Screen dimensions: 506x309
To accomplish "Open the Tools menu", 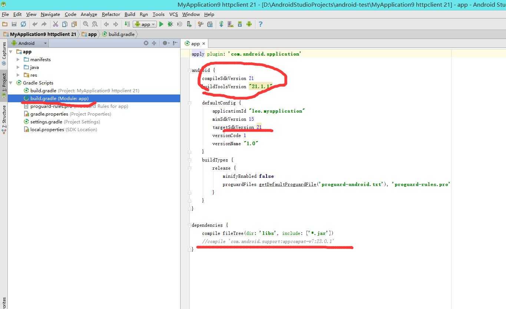I will pyautogui.click(x=158, y=14).
